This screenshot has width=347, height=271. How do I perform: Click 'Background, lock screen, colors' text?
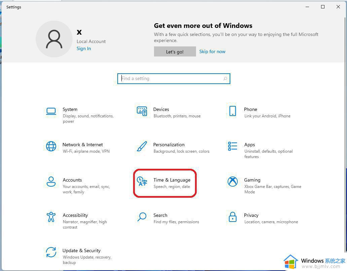pyautogui.click(x=182, y=151)
